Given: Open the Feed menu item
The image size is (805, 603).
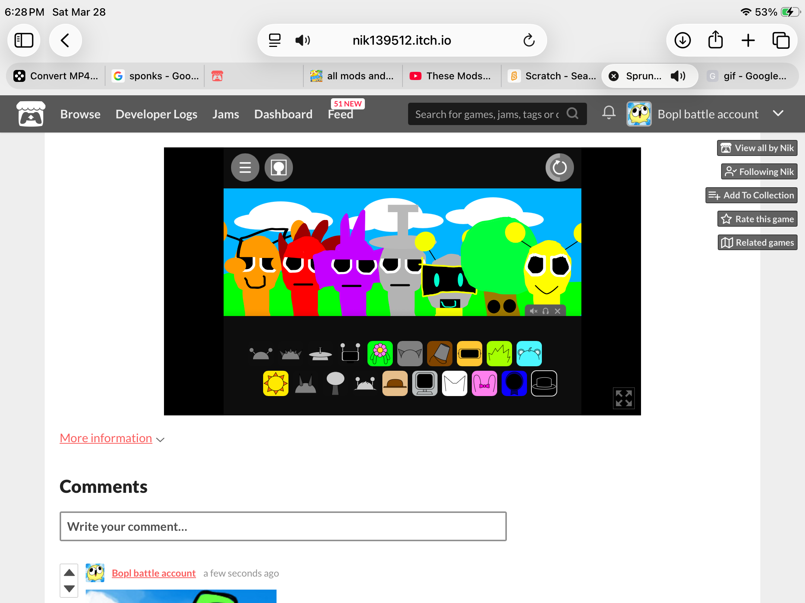Looking at the screenshot, I should click(340, 114).
